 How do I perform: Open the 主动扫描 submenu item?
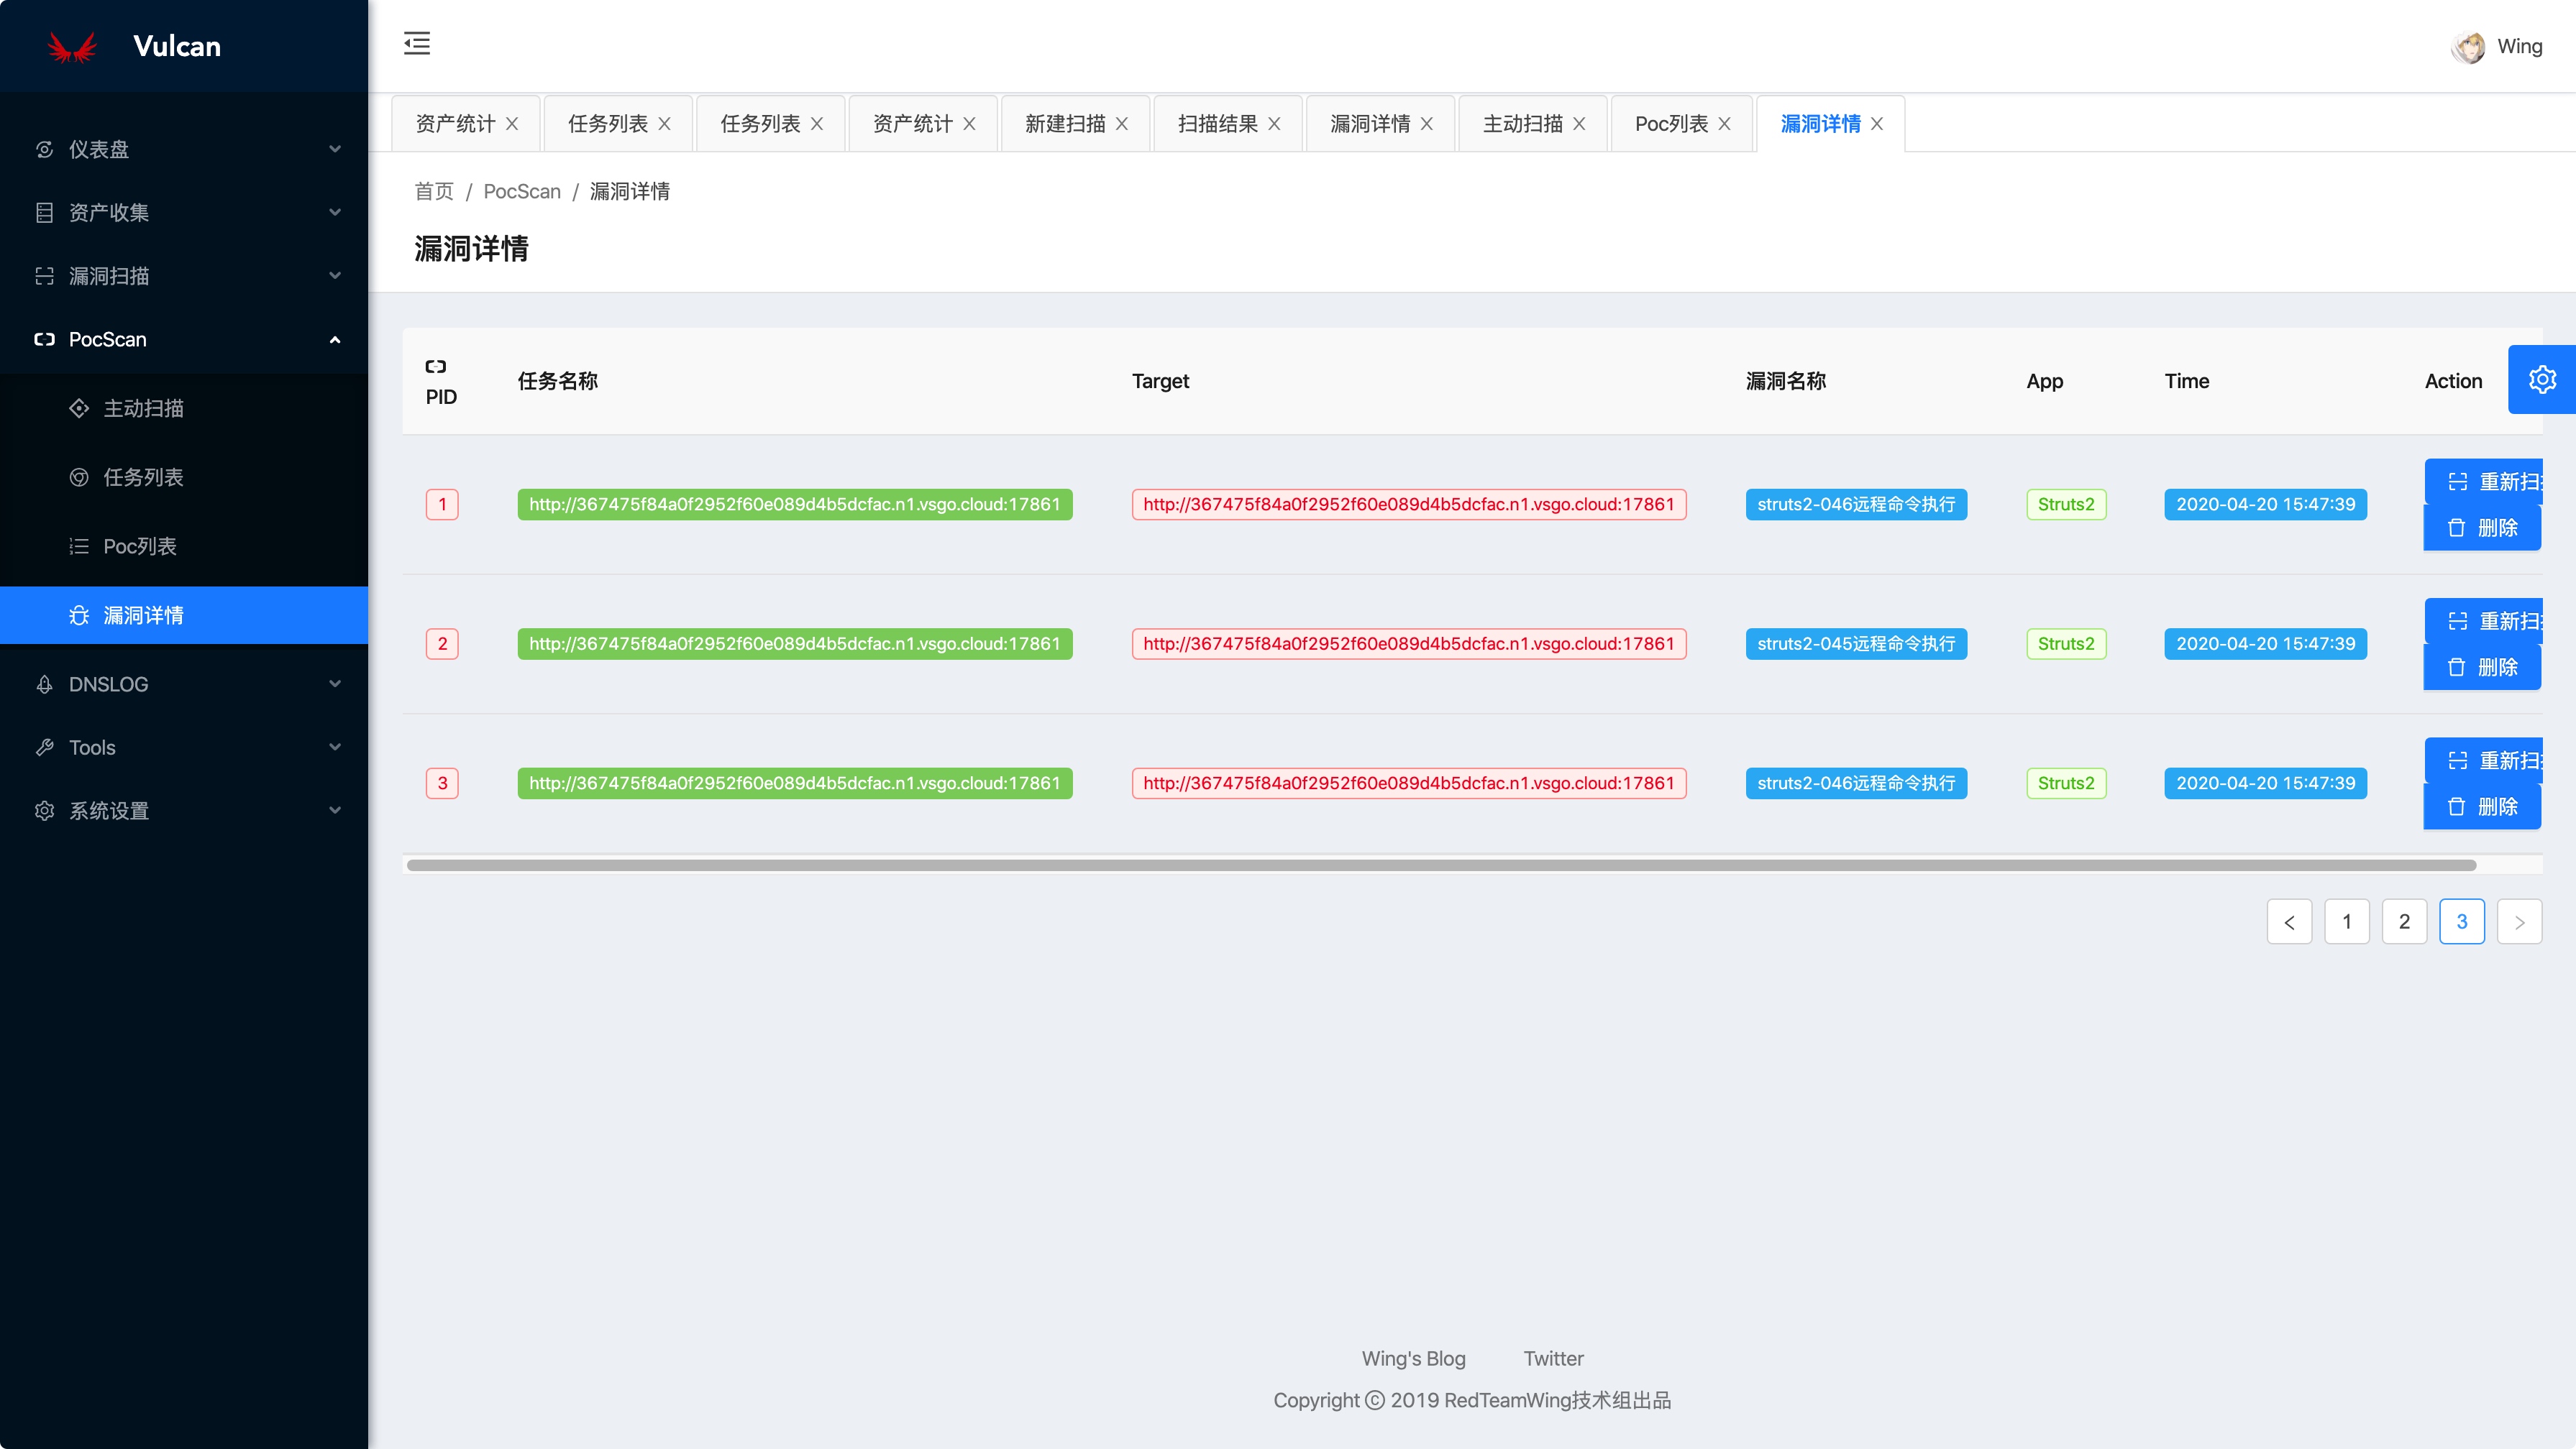click(143, 409)
